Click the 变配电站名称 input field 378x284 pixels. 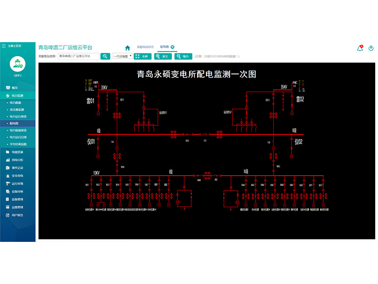pyautogui.click(x=78, y=56)
